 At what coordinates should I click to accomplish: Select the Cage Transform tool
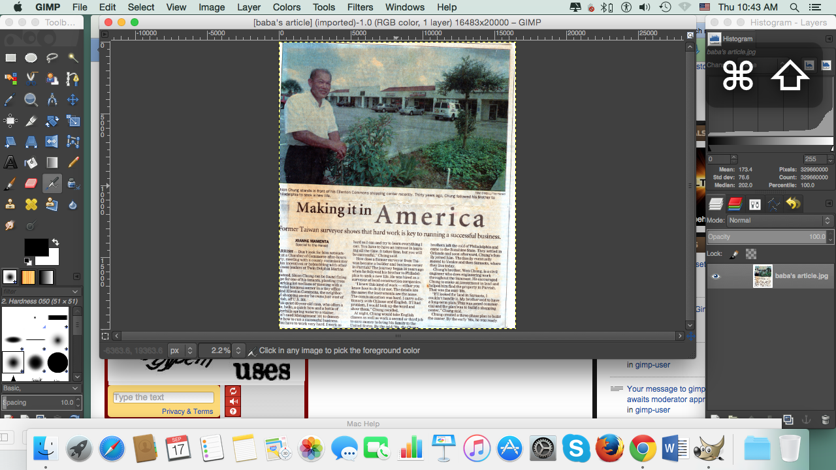tap(72, 142)
